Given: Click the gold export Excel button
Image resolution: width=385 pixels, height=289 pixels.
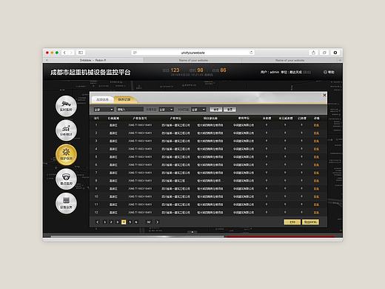Looking at the screenshot, I should click(310, 222).
